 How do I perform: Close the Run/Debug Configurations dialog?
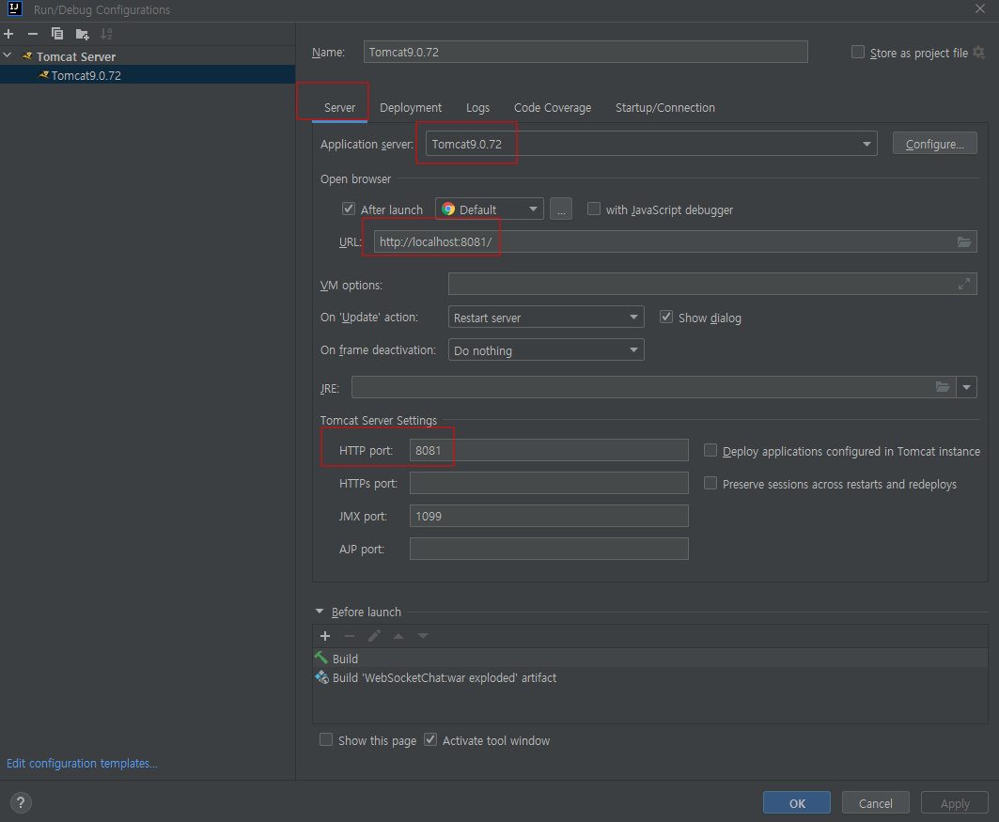click(x=980, y=8)
